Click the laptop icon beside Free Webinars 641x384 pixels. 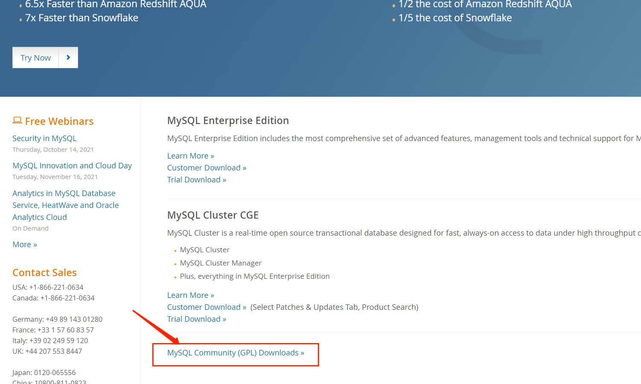(x=17, y=121)
